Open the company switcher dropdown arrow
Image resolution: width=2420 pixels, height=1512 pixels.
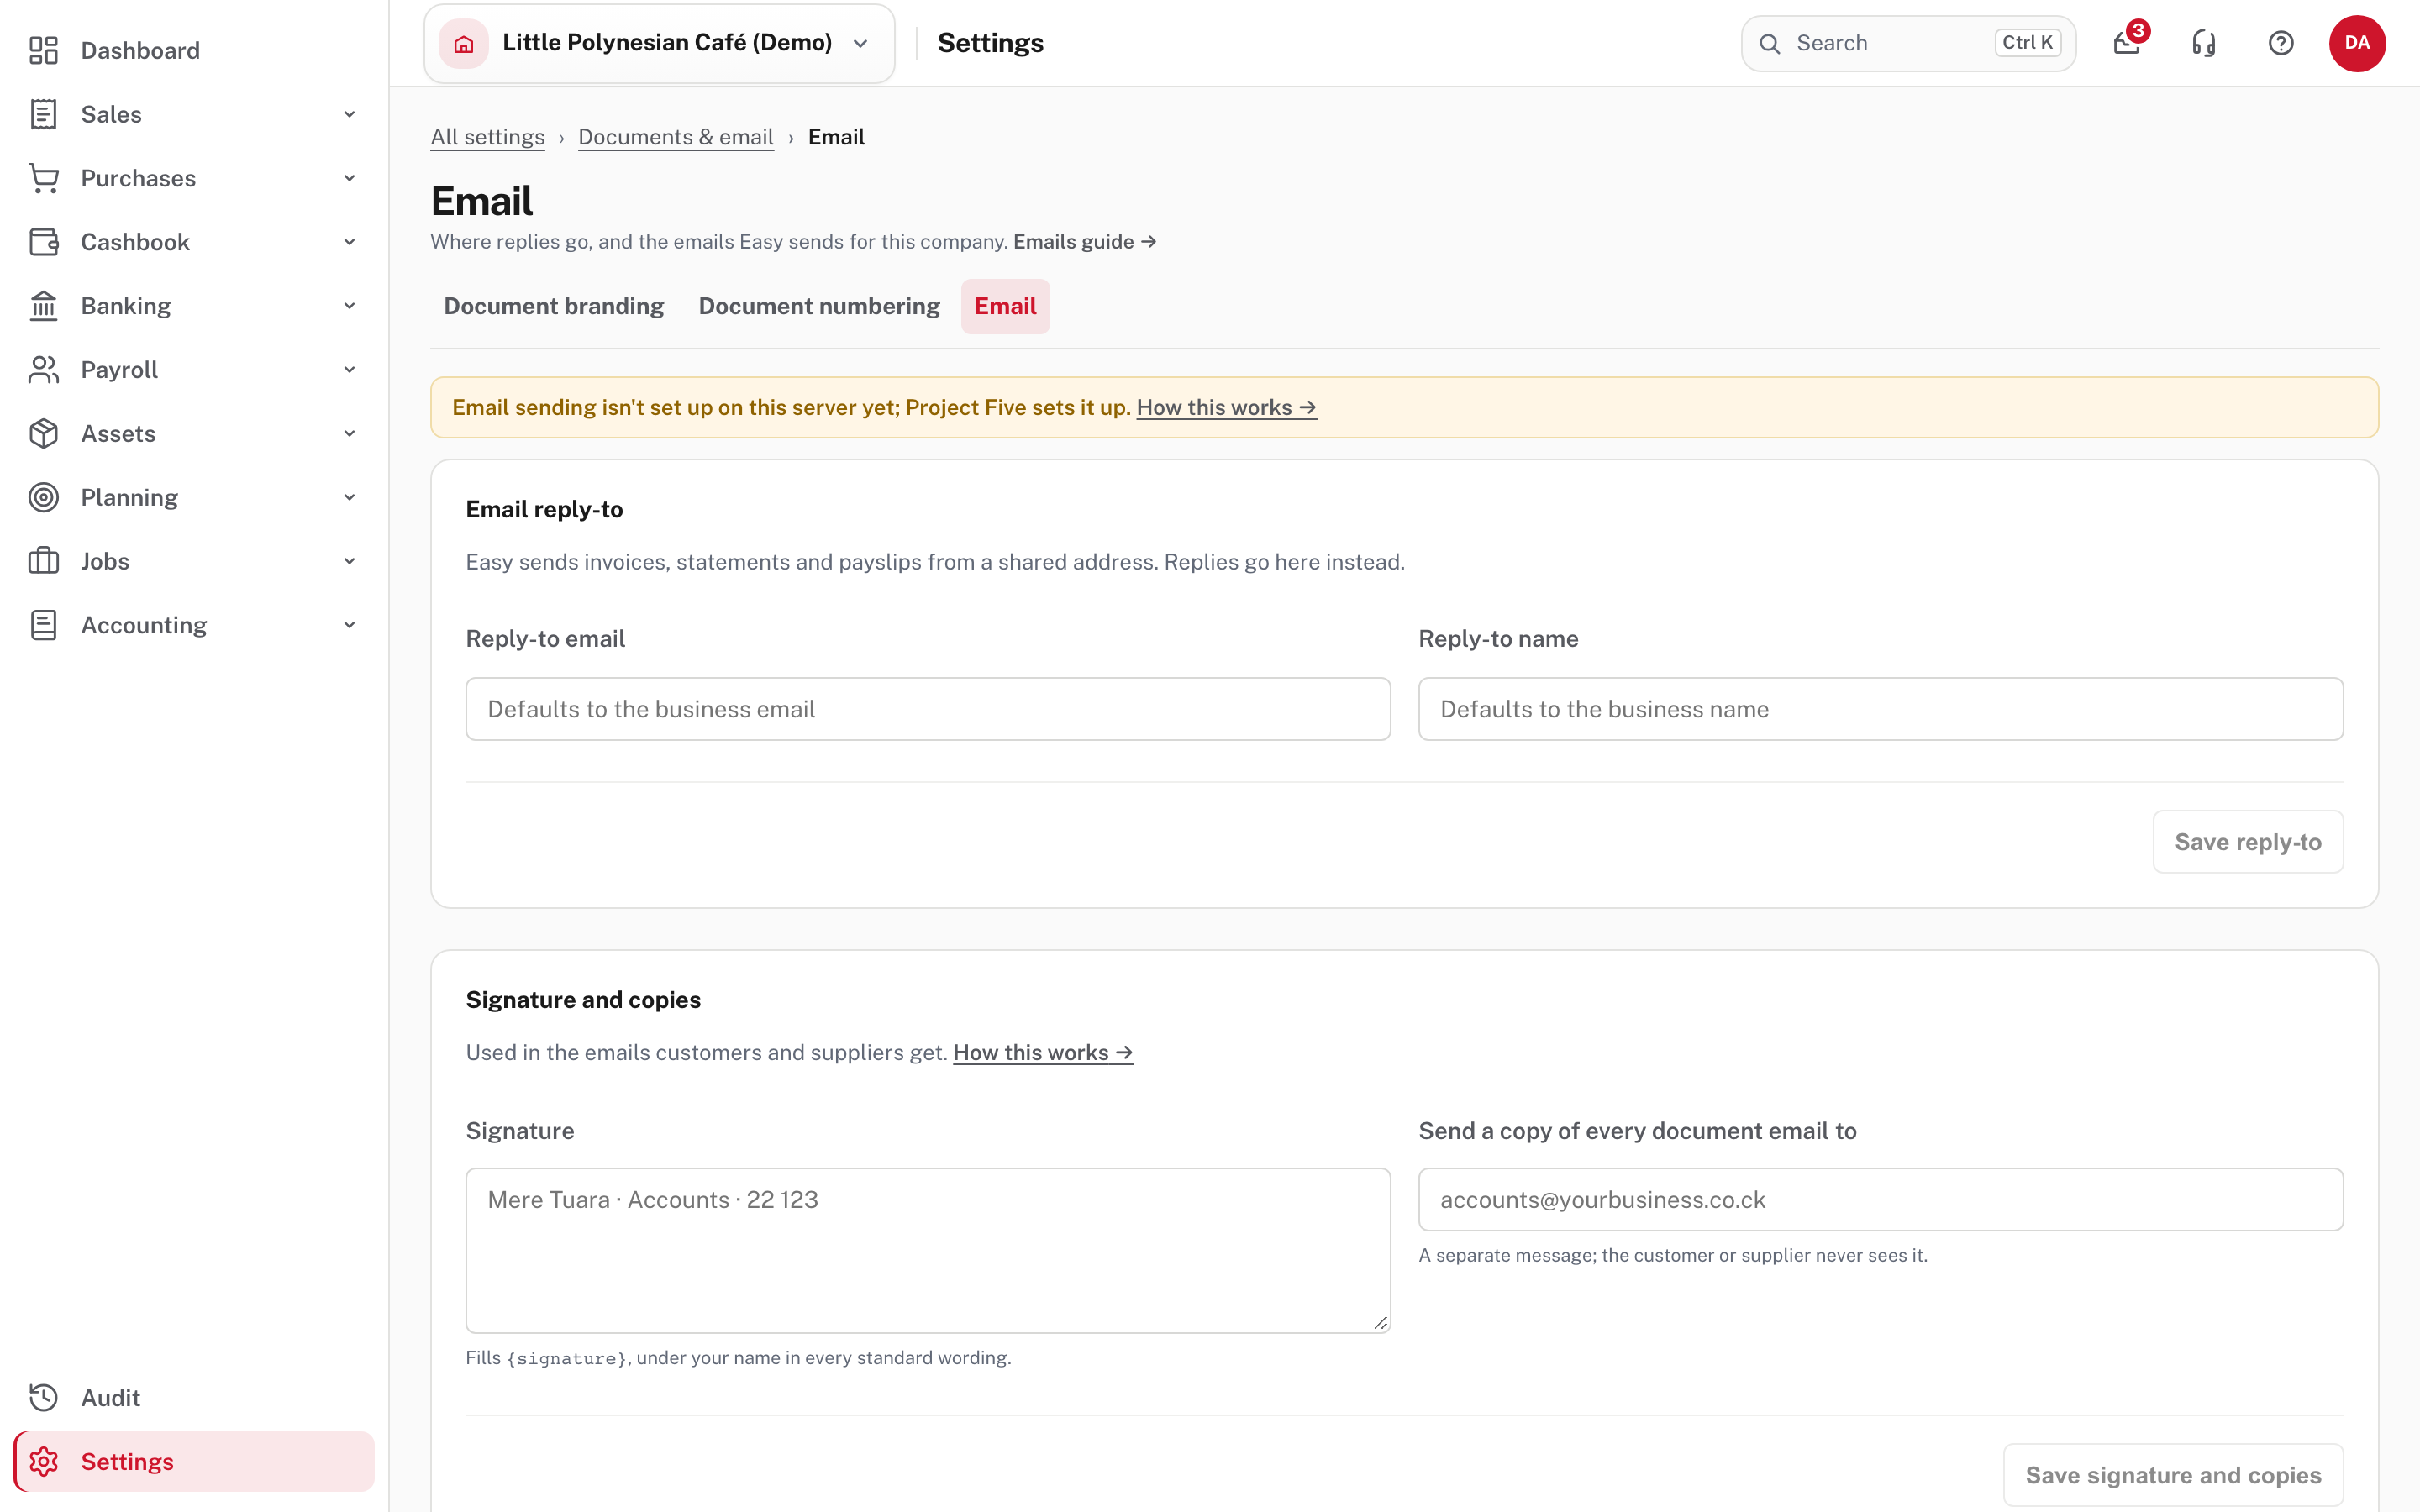pos(861,44)
